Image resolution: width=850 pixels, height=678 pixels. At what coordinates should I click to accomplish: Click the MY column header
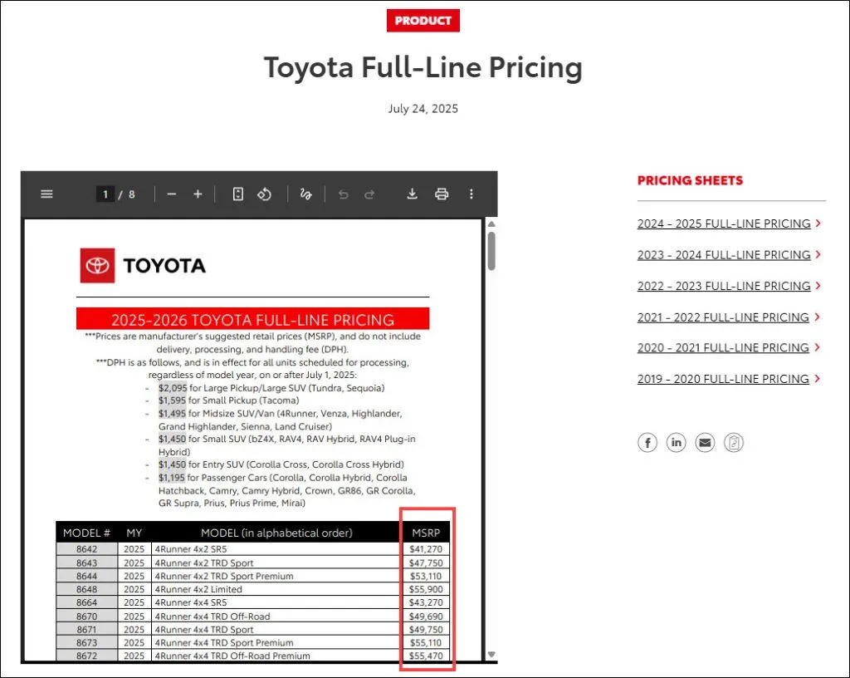tap(134, 533)
